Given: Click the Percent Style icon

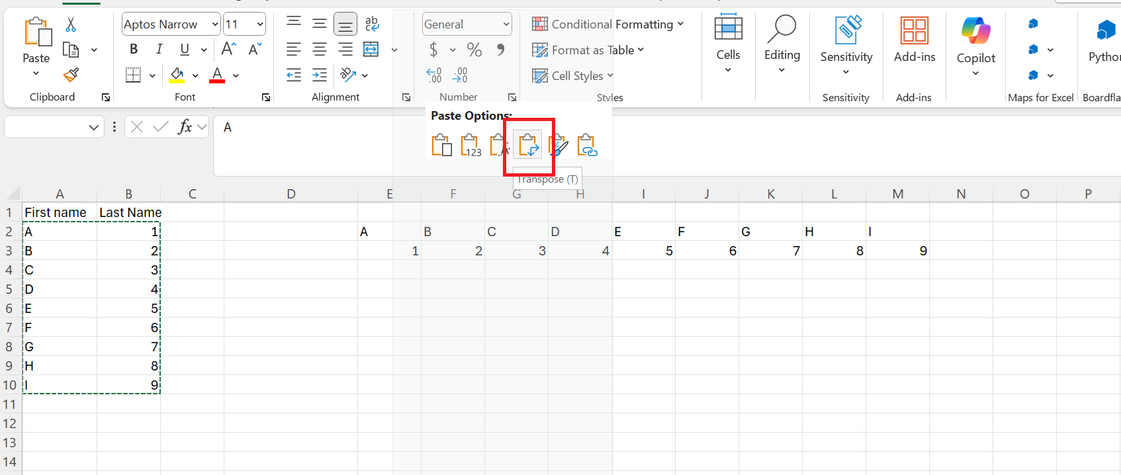Looking at the screenshot, I should [474, 50].
